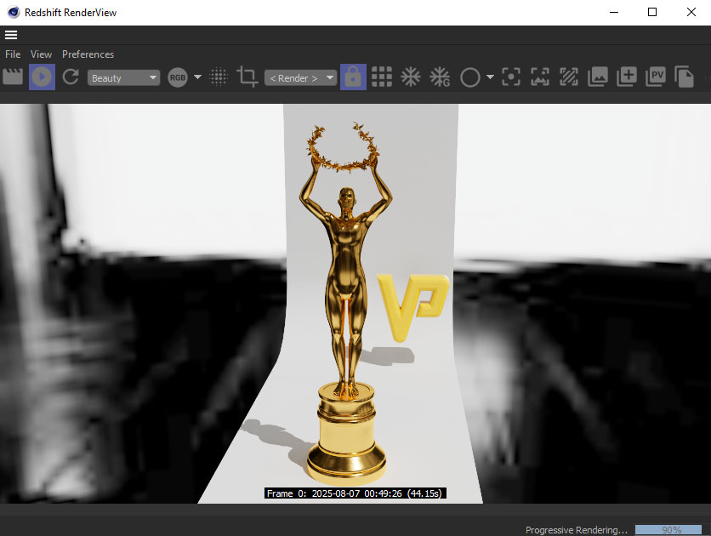
Task: Expand the RGB channel dropdown arrow
Action: 198,77
